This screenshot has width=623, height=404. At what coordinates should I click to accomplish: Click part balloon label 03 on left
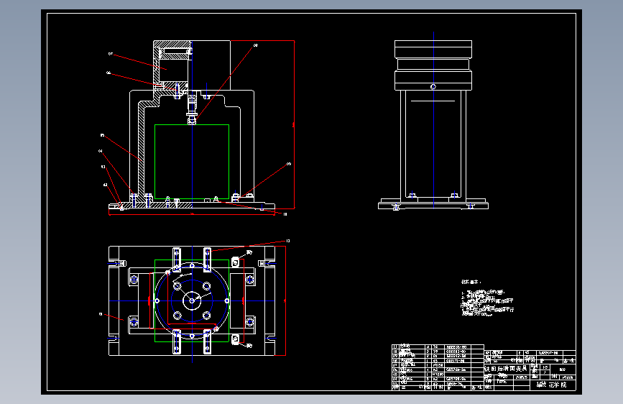click(x=103, y=167)
